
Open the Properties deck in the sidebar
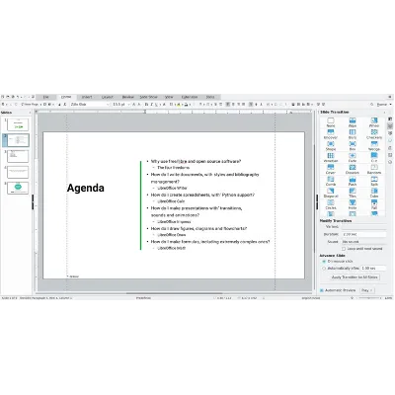click(x=390, y=118)
